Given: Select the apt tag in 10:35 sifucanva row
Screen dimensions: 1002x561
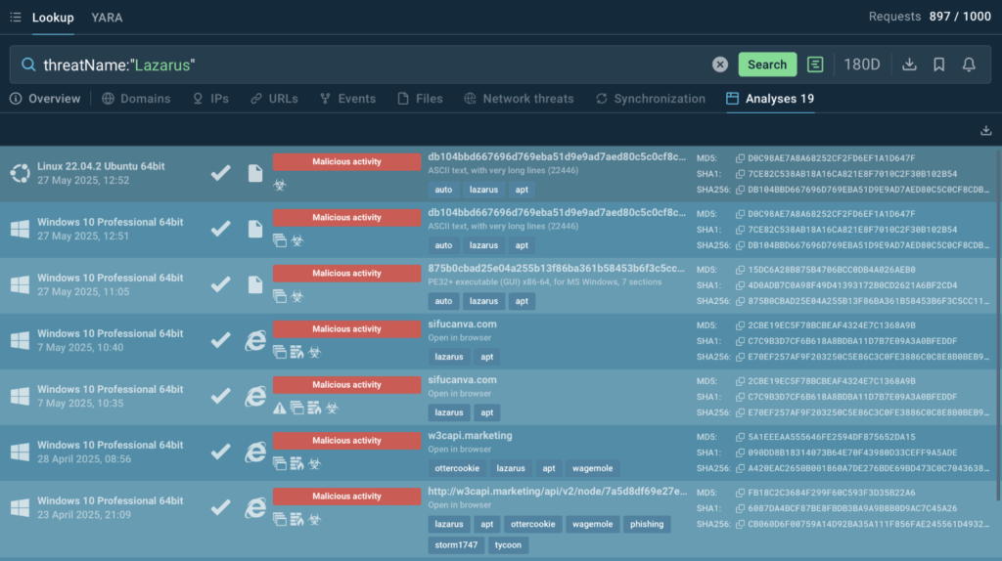Looking at the screenshot, I should tap(487, 412).
